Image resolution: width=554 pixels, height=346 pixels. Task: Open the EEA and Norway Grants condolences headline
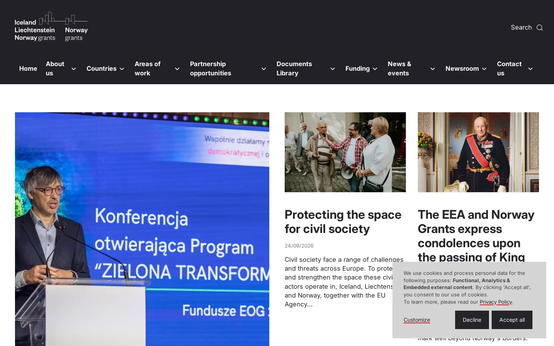coord(476,236)
